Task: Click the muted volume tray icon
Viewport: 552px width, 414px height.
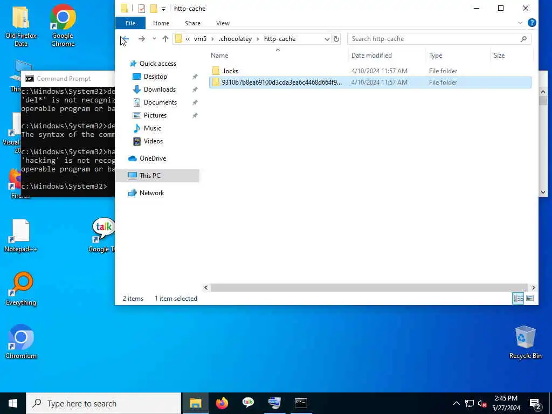Action: coord(482,403)
